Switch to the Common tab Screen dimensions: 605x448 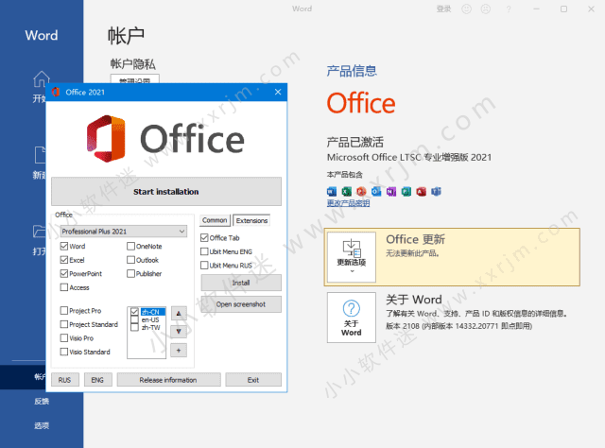point(215,220)
